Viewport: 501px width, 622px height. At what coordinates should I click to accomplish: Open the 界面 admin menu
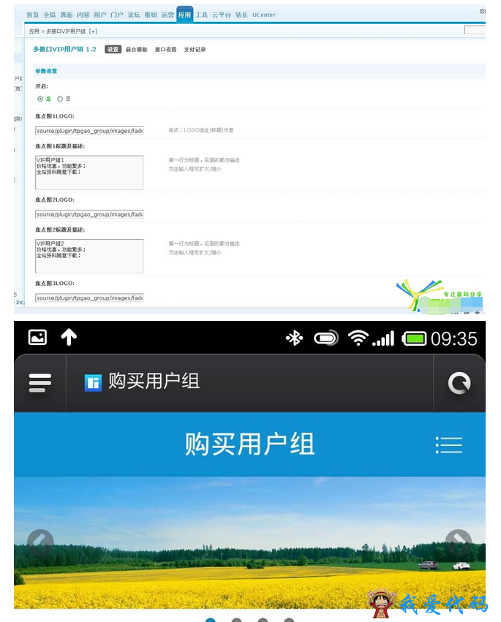click(x=67, y=15)
